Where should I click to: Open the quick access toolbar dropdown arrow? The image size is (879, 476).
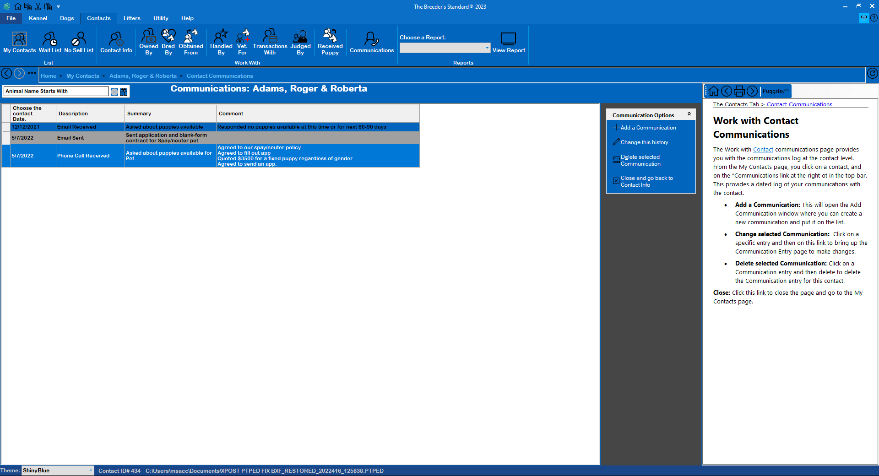click(58, 6)
